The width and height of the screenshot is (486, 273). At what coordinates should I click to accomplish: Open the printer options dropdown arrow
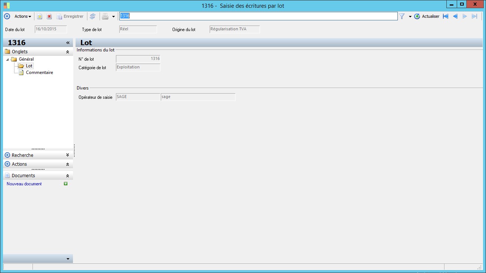tap(113, 17)
